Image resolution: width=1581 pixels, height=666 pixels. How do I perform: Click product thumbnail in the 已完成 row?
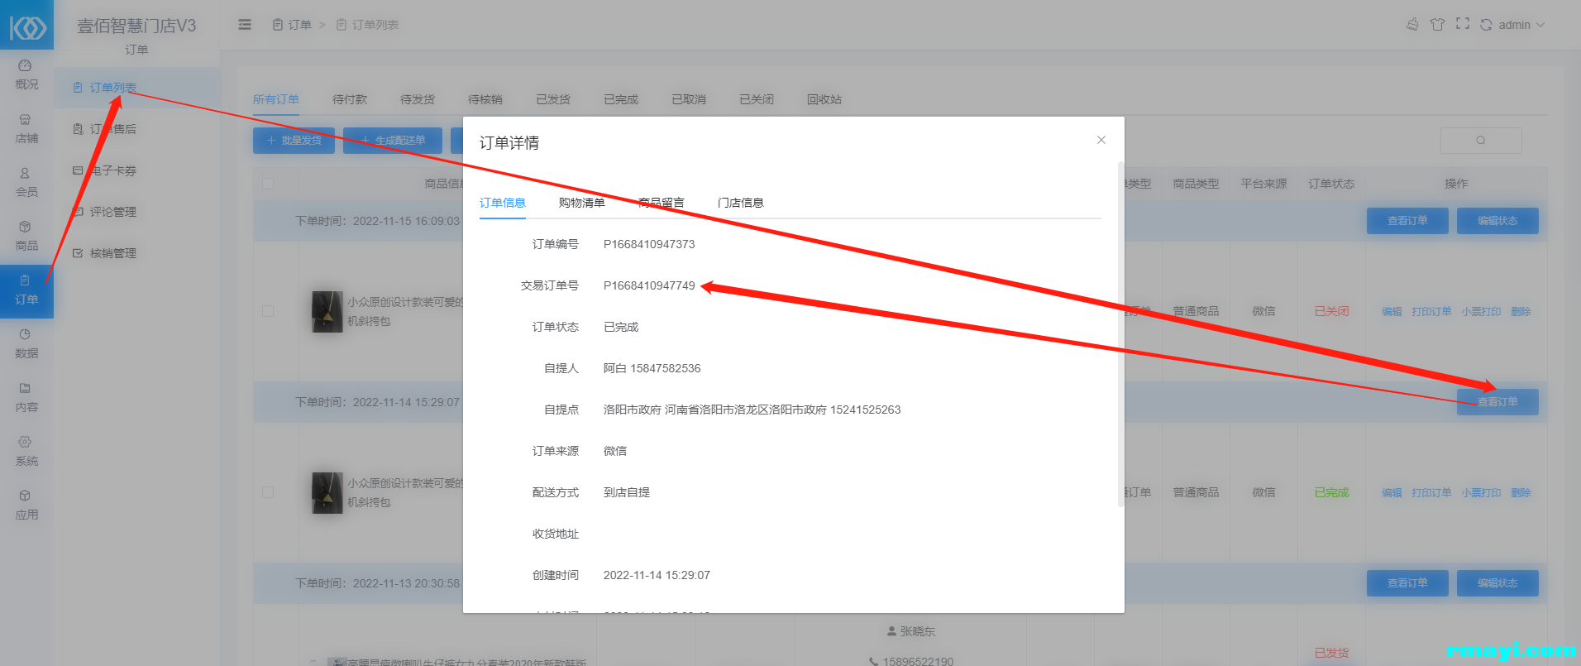(x=327, y=492)
